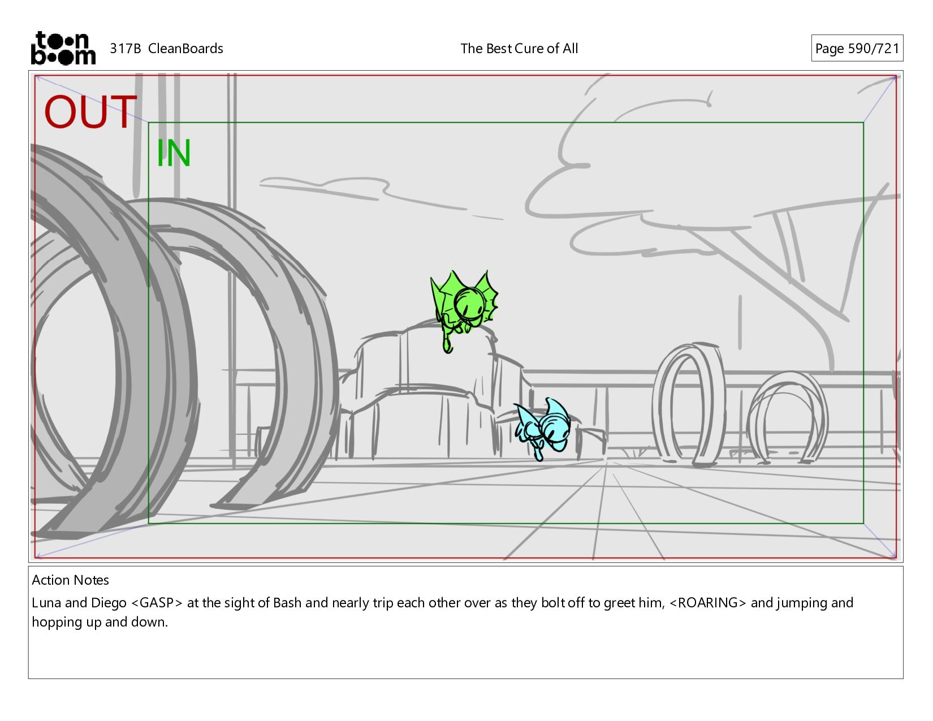The height and width of the screenshot is (721, 933).
Task: Click the blue dragon character
Action: coord(542,428)
